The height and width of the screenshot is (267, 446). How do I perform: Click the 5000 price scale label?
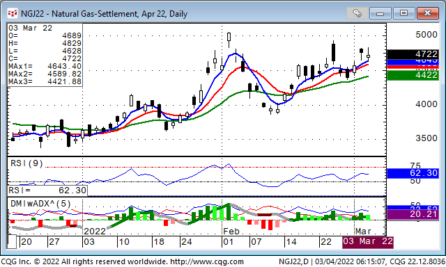click(426, 35)
